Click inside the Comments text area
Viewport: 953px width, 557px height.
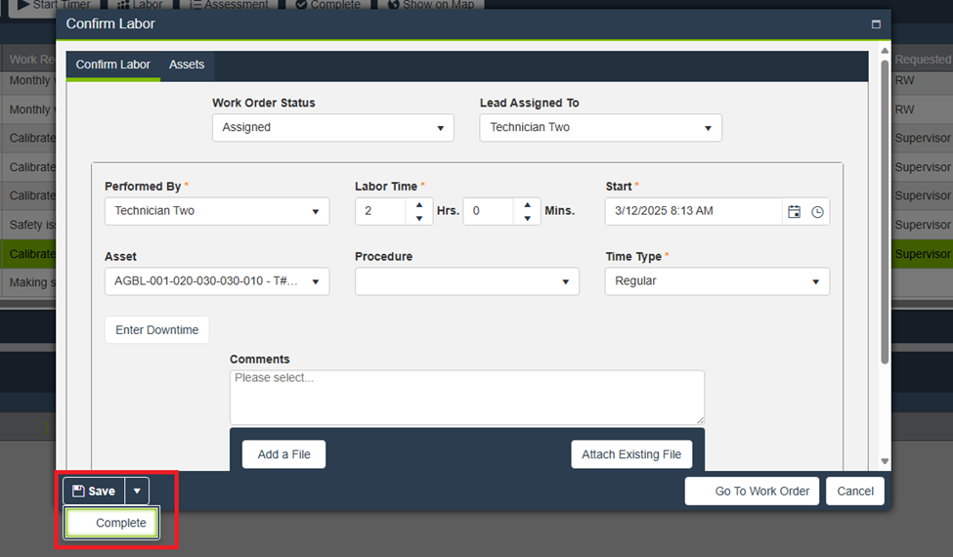466,397
